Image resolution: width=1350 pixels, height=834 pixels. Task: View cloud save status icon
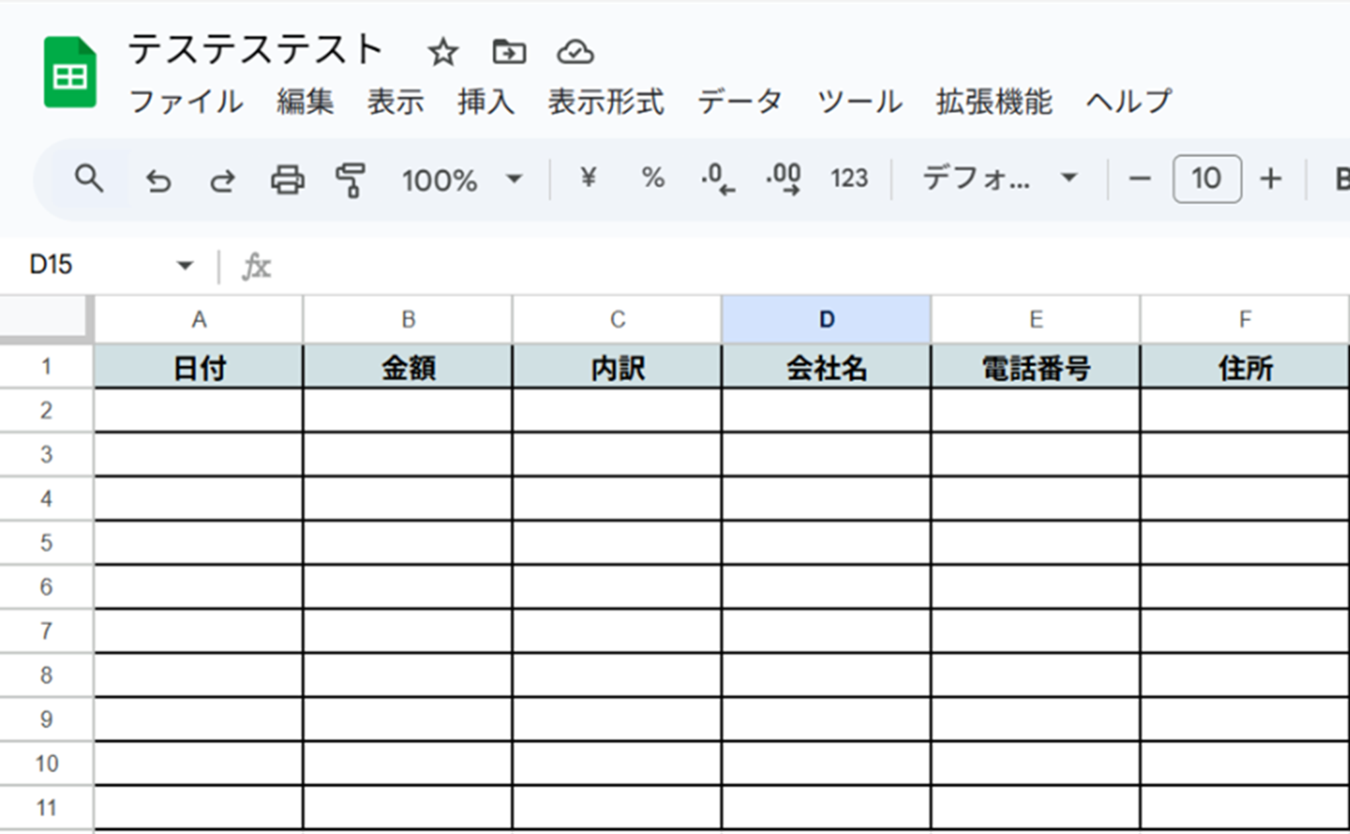(575, 52)
